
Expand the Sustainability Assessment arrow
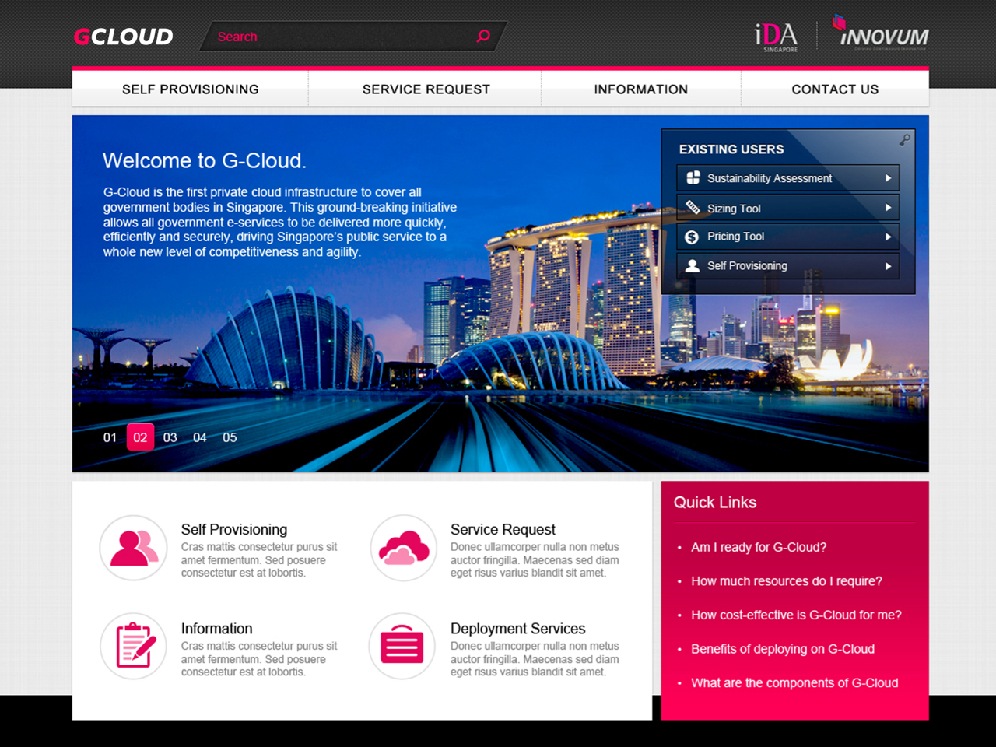point(888,178)
